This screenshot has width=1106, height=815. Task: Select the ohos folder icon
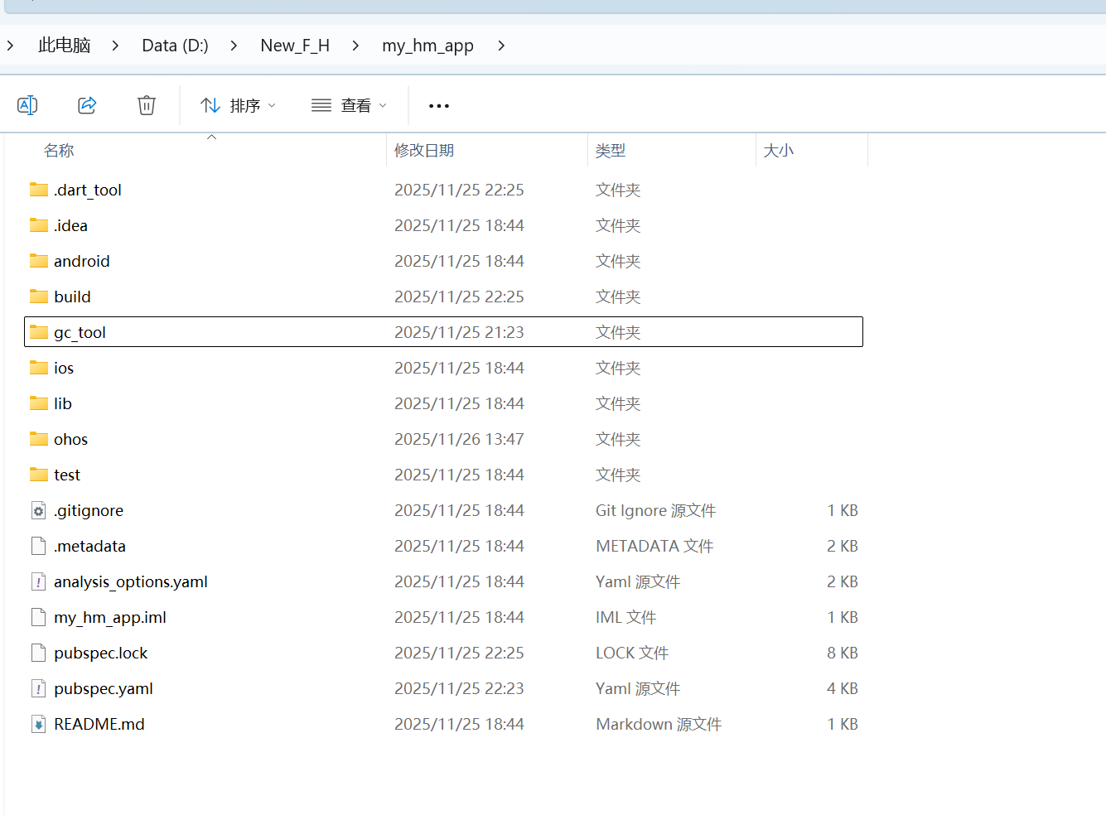[38, 438]
